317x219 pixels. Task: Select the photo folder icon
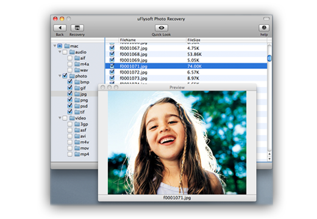(x=72, y=76)
